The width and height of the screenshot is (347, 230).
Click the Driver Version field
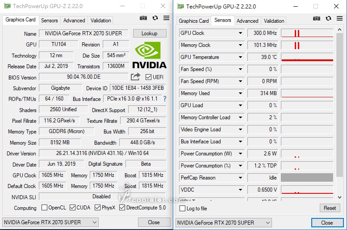(102, 153)
